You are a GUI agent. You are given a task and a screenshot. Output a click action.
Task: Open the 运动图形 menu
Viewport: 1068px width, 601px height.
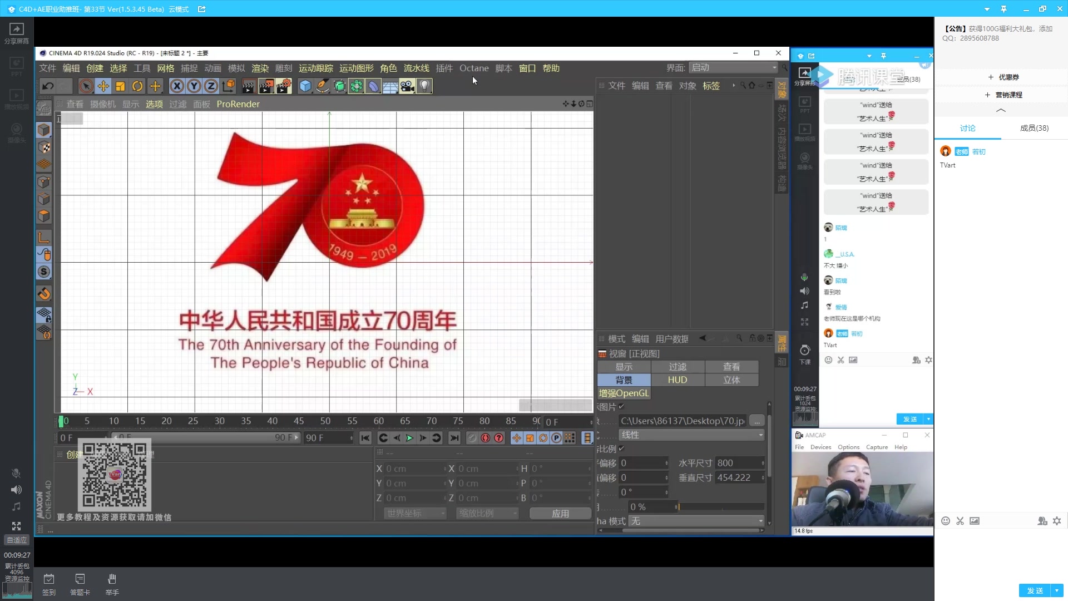(357, 68)
